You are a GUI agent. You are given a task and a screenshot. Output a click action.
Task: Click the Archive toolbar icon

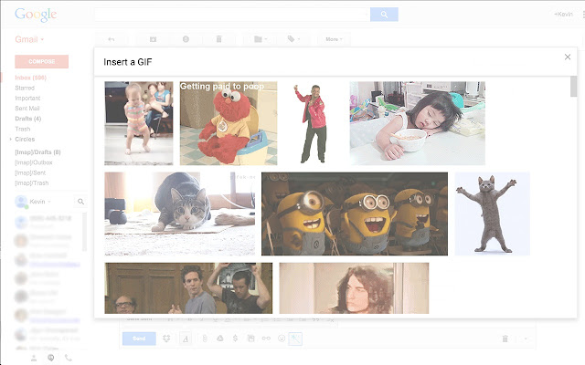click(x=153, y=39)
